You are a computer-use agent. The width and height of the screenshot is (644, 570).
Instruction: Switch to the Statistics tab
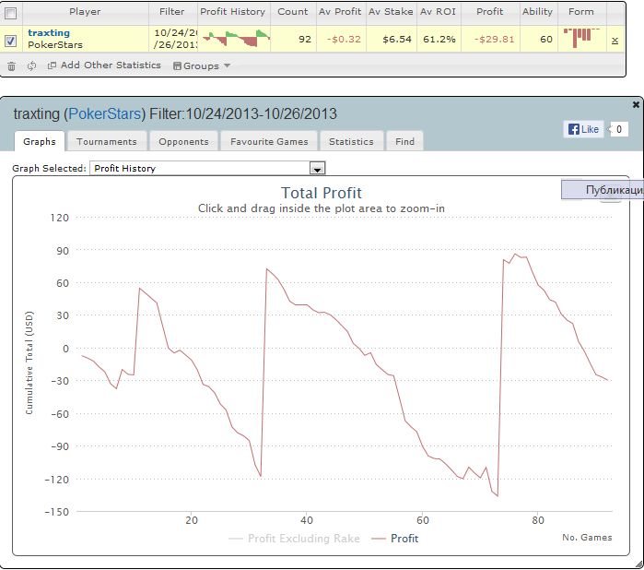351,141
